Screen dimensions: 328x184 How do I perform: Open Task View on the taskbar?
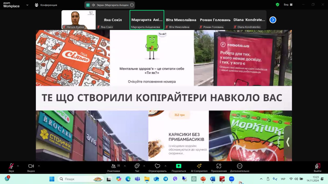[x=109, y=179]
